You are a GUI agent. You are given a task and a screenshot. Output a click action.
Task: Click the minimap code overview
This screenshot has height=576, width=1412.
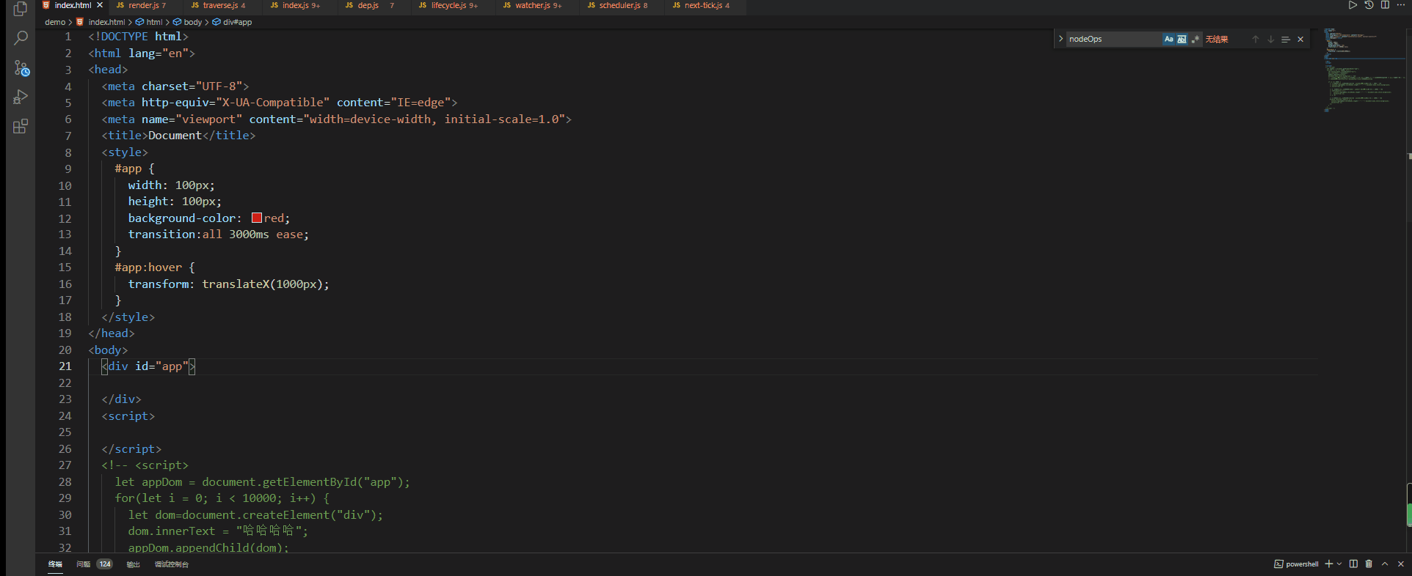point(1364,70)
